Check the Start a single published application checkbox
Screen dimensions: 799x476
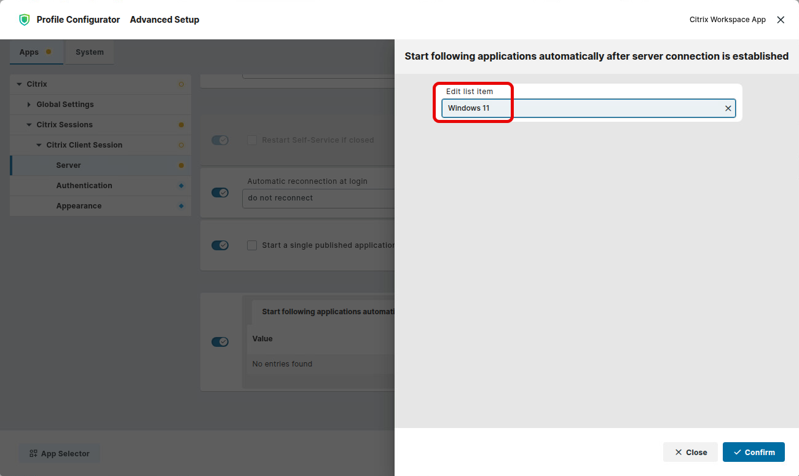(252, 245)
